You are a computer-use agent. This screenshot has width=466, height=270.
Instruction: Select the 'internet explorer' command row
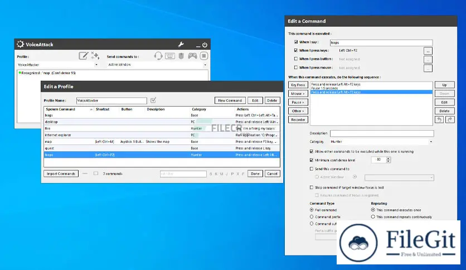coord(162,135)
